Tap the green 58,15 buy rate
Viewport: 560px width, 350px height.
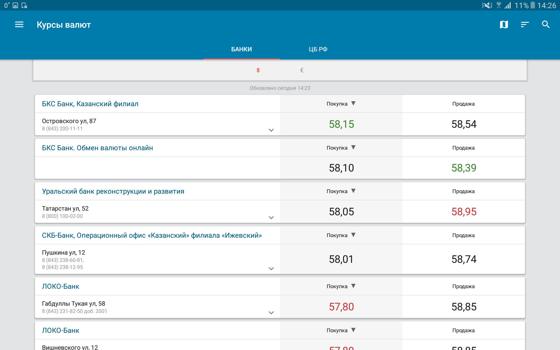tap(341, 124)
